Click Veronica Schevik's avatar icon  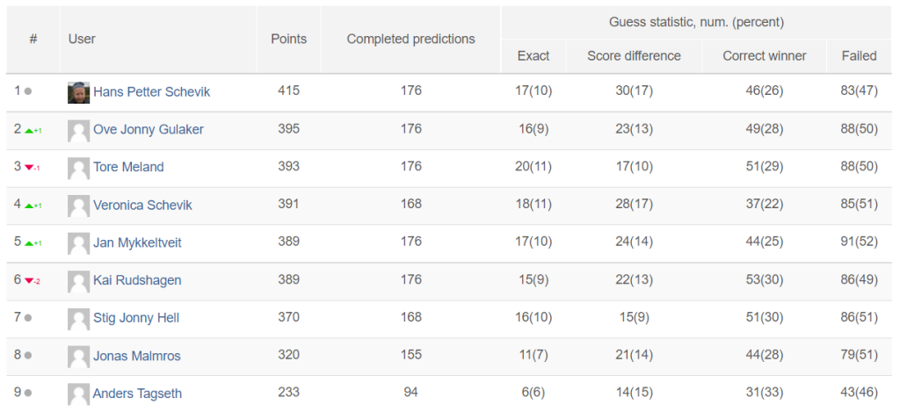pos(78,206)
